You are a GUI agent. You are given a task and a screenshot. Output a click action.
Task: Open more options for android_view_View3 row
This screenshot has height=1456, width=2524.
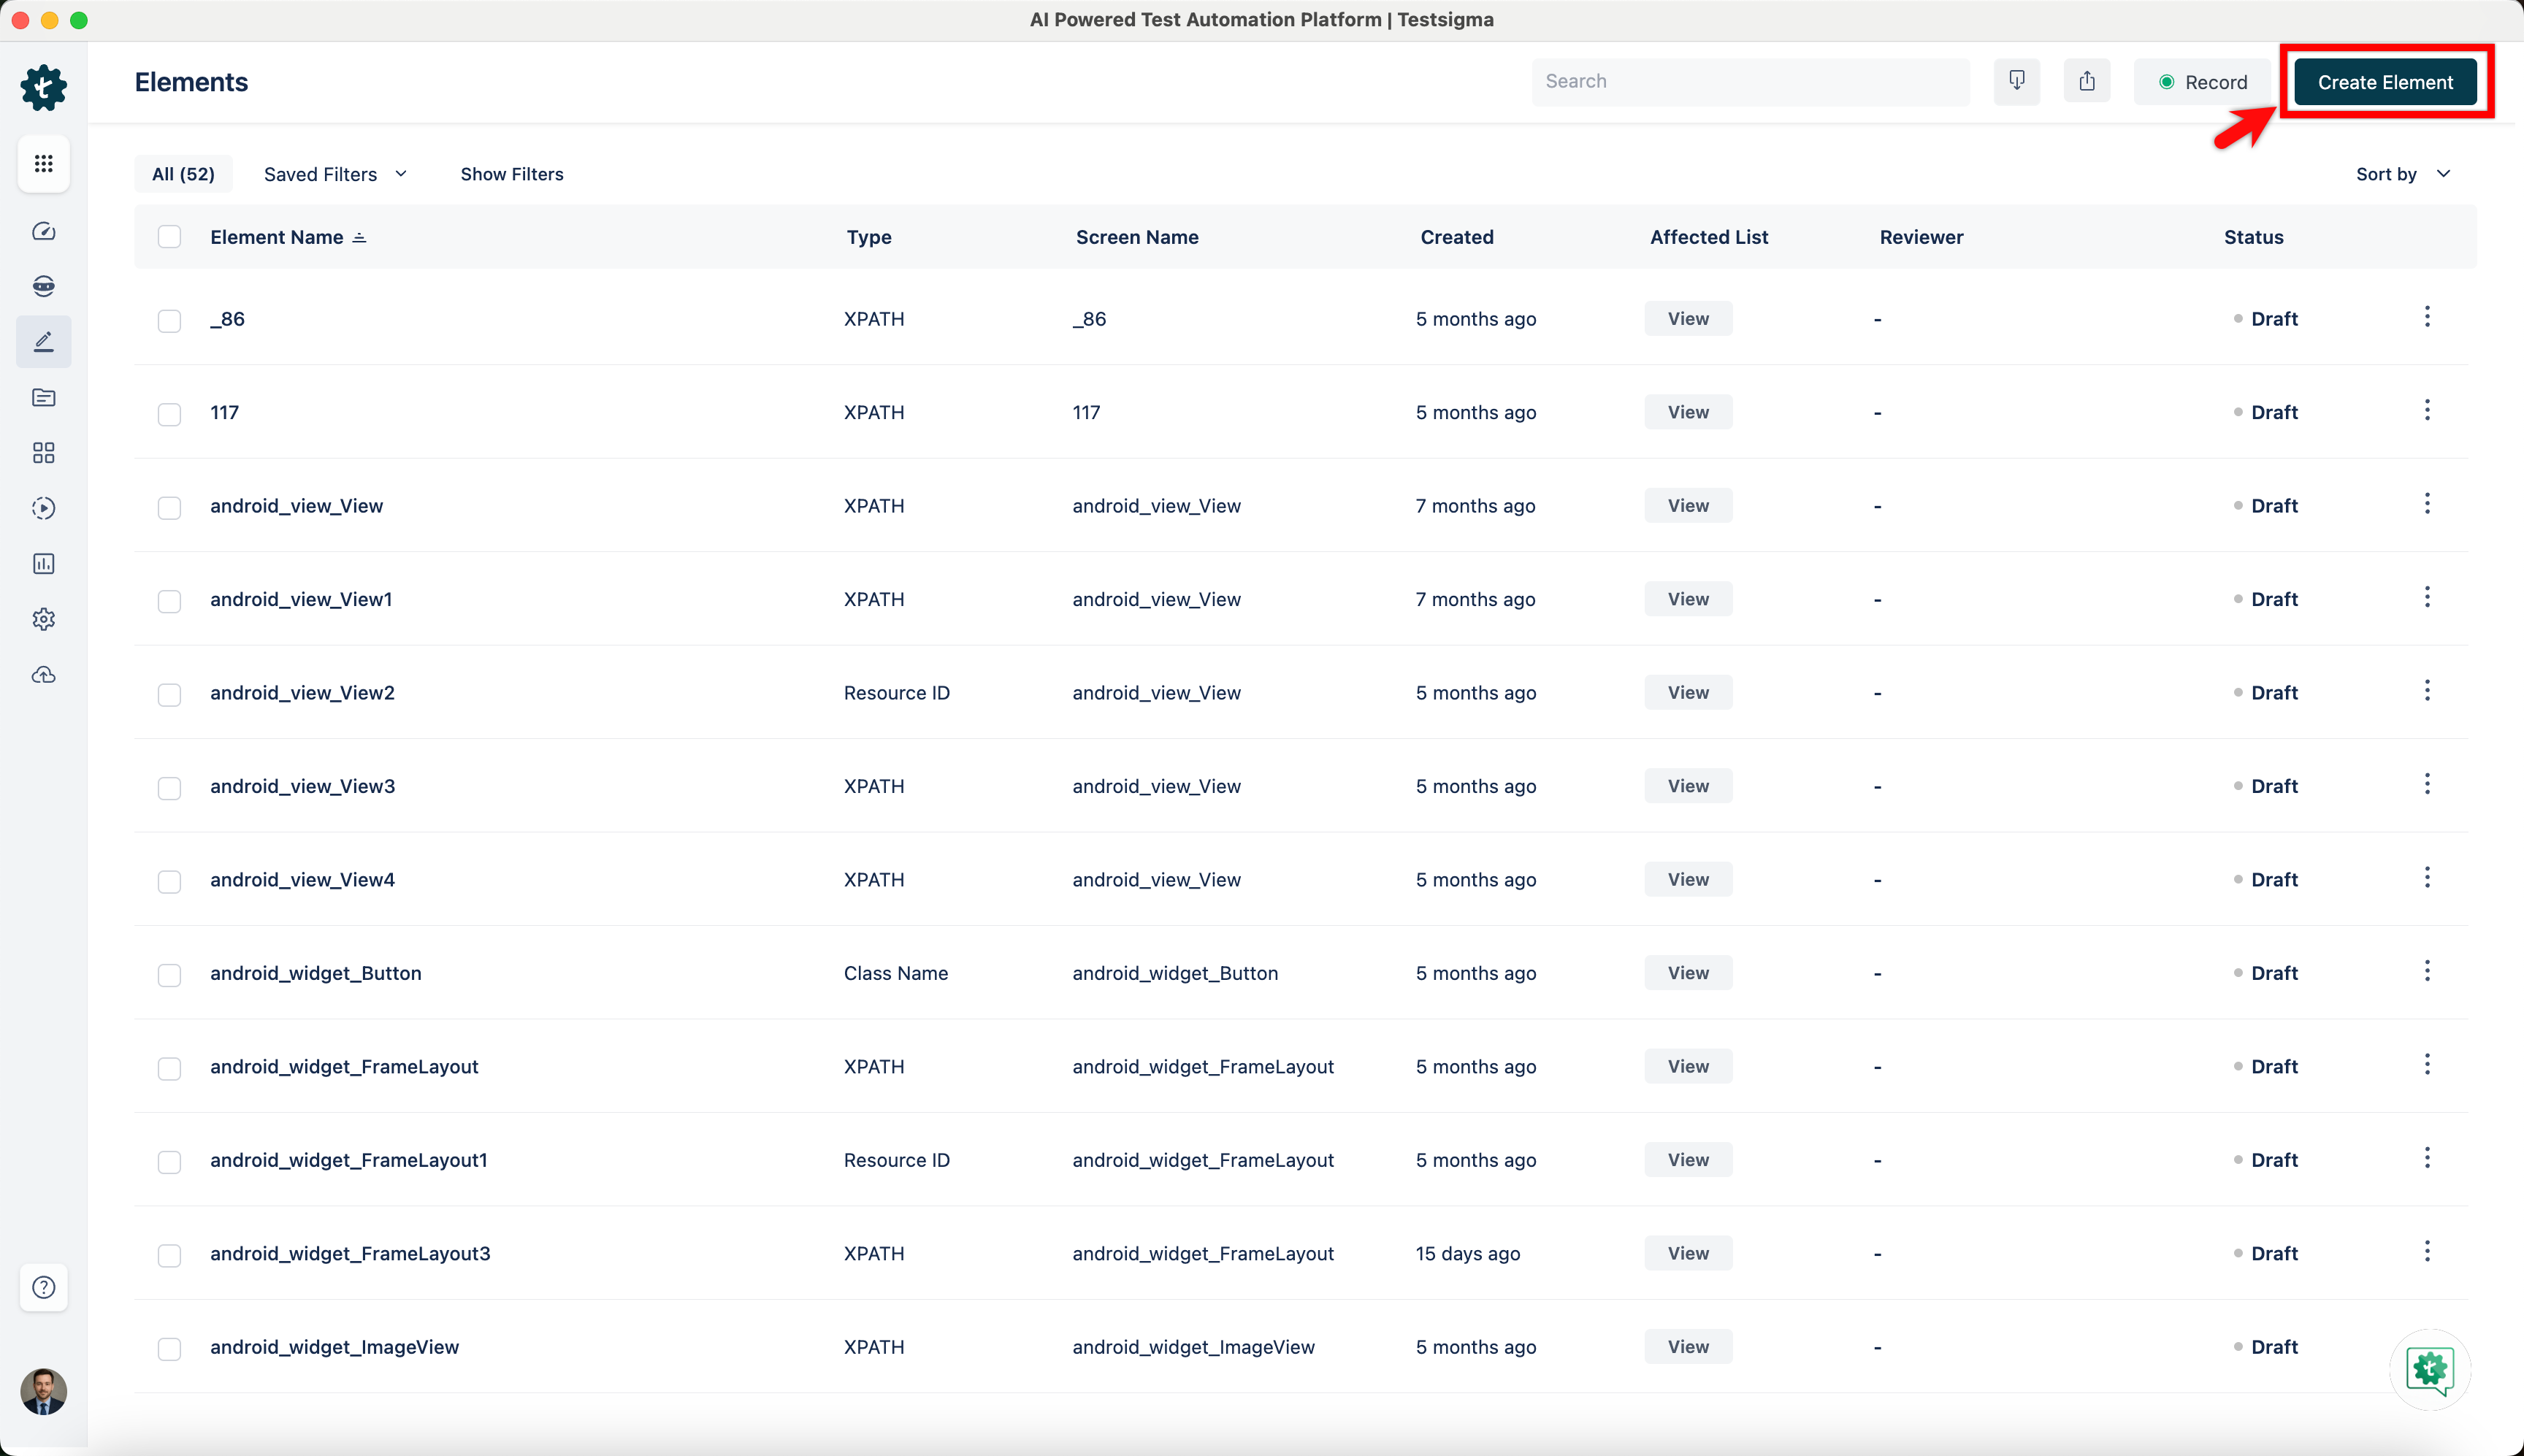point(2427,784)
